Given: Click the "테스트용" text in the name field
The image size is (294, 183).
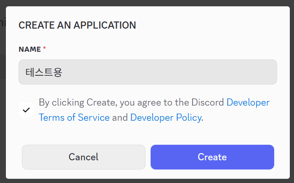Looking at the screenshot, I should (x=44, y=72).
